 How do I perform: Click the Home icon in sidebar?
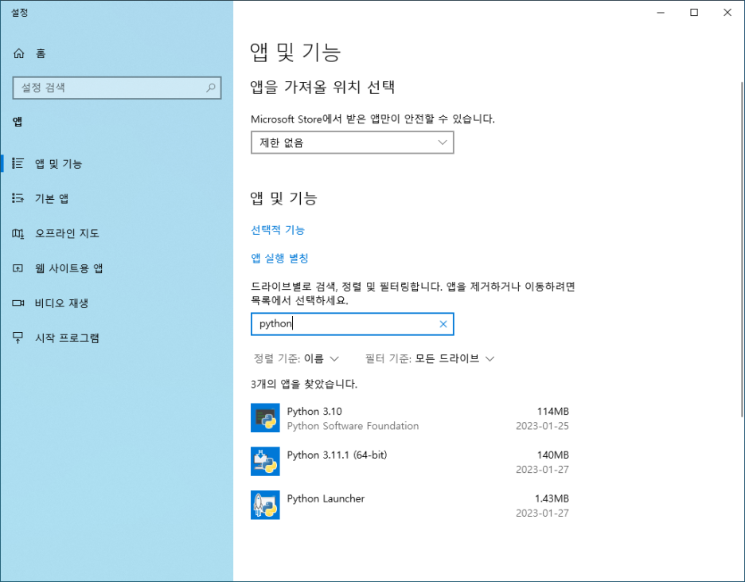[18, 53]
